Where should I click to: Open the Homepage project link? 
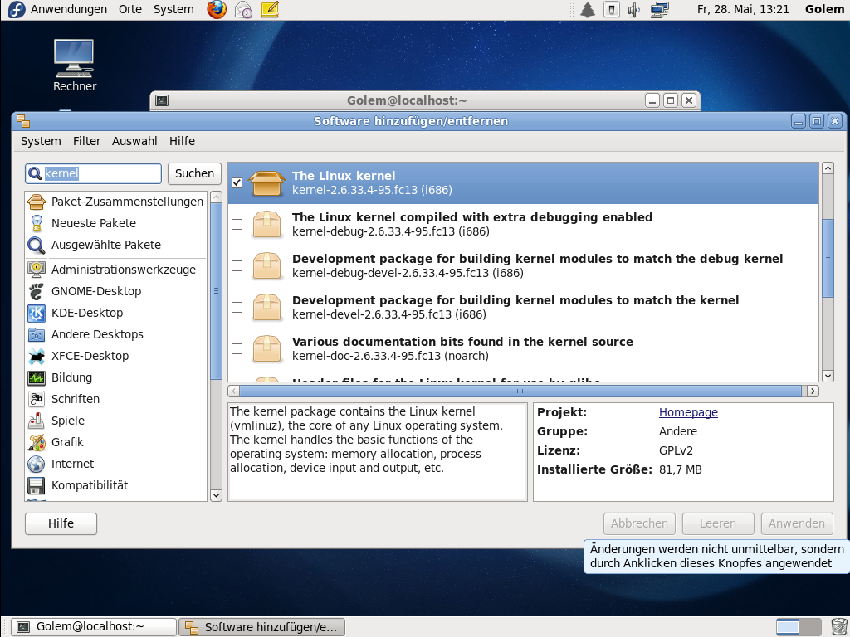tap(688, 412)
